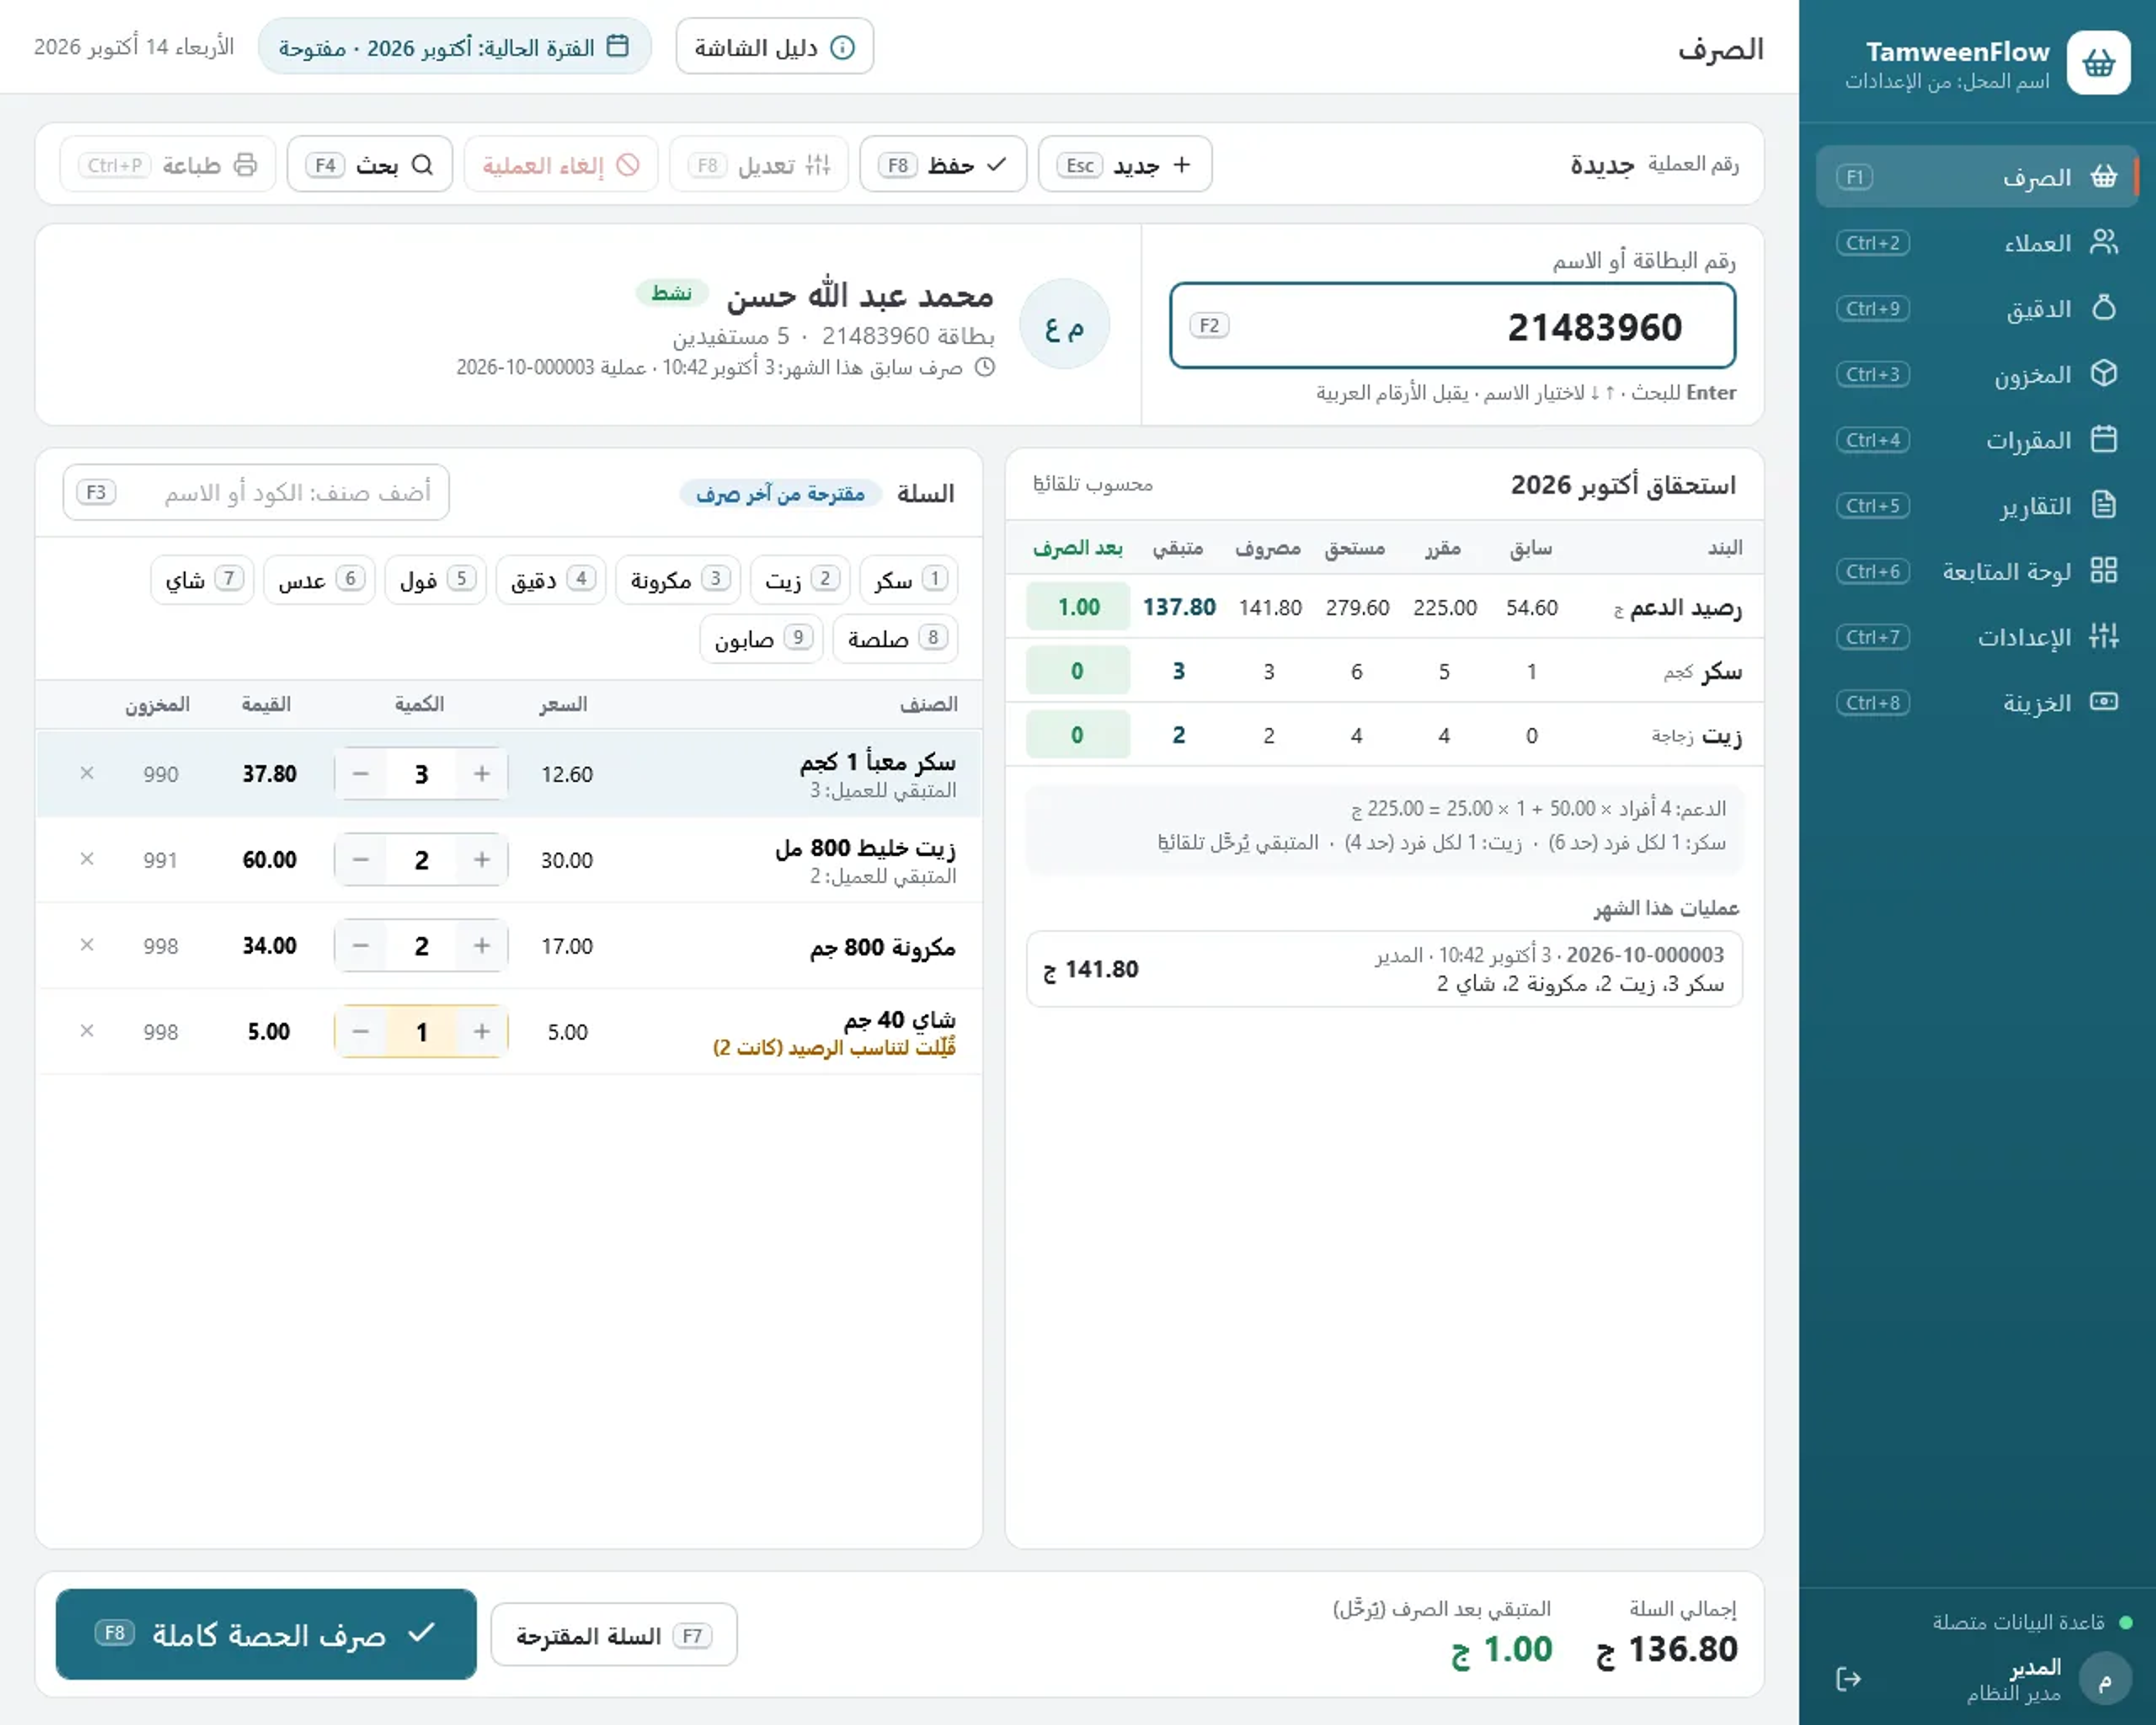Remove شاي 40 جم row with X
This screenshot has height=1725, width=2156.
(x=87, y=1031)
